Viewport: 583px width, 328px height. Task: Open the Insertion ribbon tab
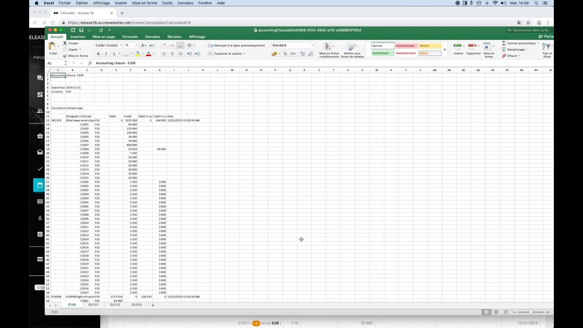pos(77,36)
